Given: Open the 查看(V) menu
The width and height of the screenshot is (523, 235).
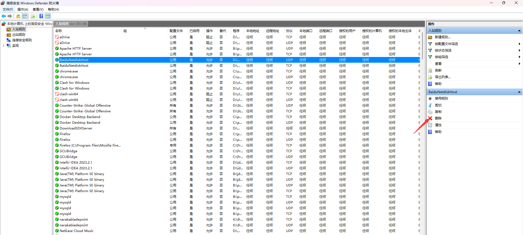Looking at the screenshot, I should 38,9.
